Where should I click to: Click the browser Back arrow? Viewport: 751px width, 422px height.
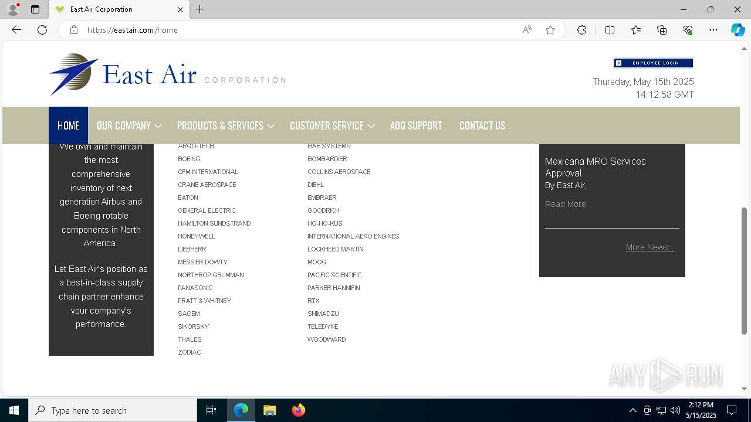(16, 30)
